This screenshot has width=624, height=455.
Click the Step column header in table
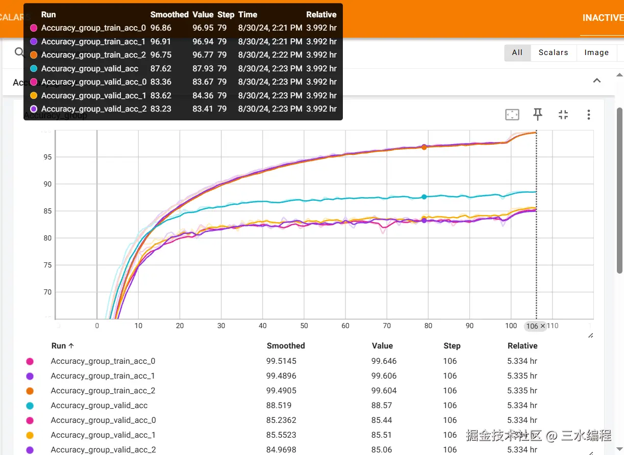452,345
